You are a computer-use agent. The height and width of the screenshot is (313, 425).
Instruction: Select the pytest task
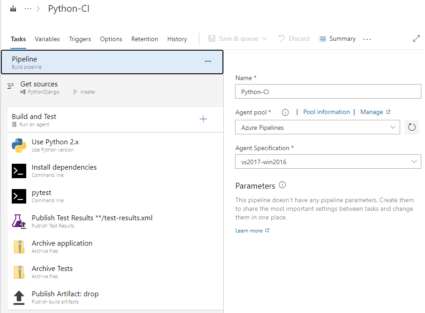[115, 196]
